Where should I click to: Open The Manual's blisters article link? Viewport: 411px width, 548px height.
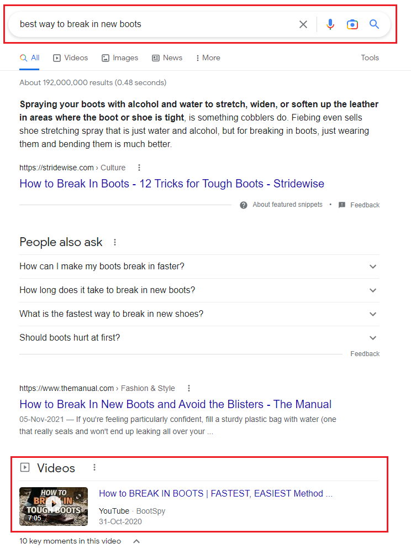click(175, 404)
